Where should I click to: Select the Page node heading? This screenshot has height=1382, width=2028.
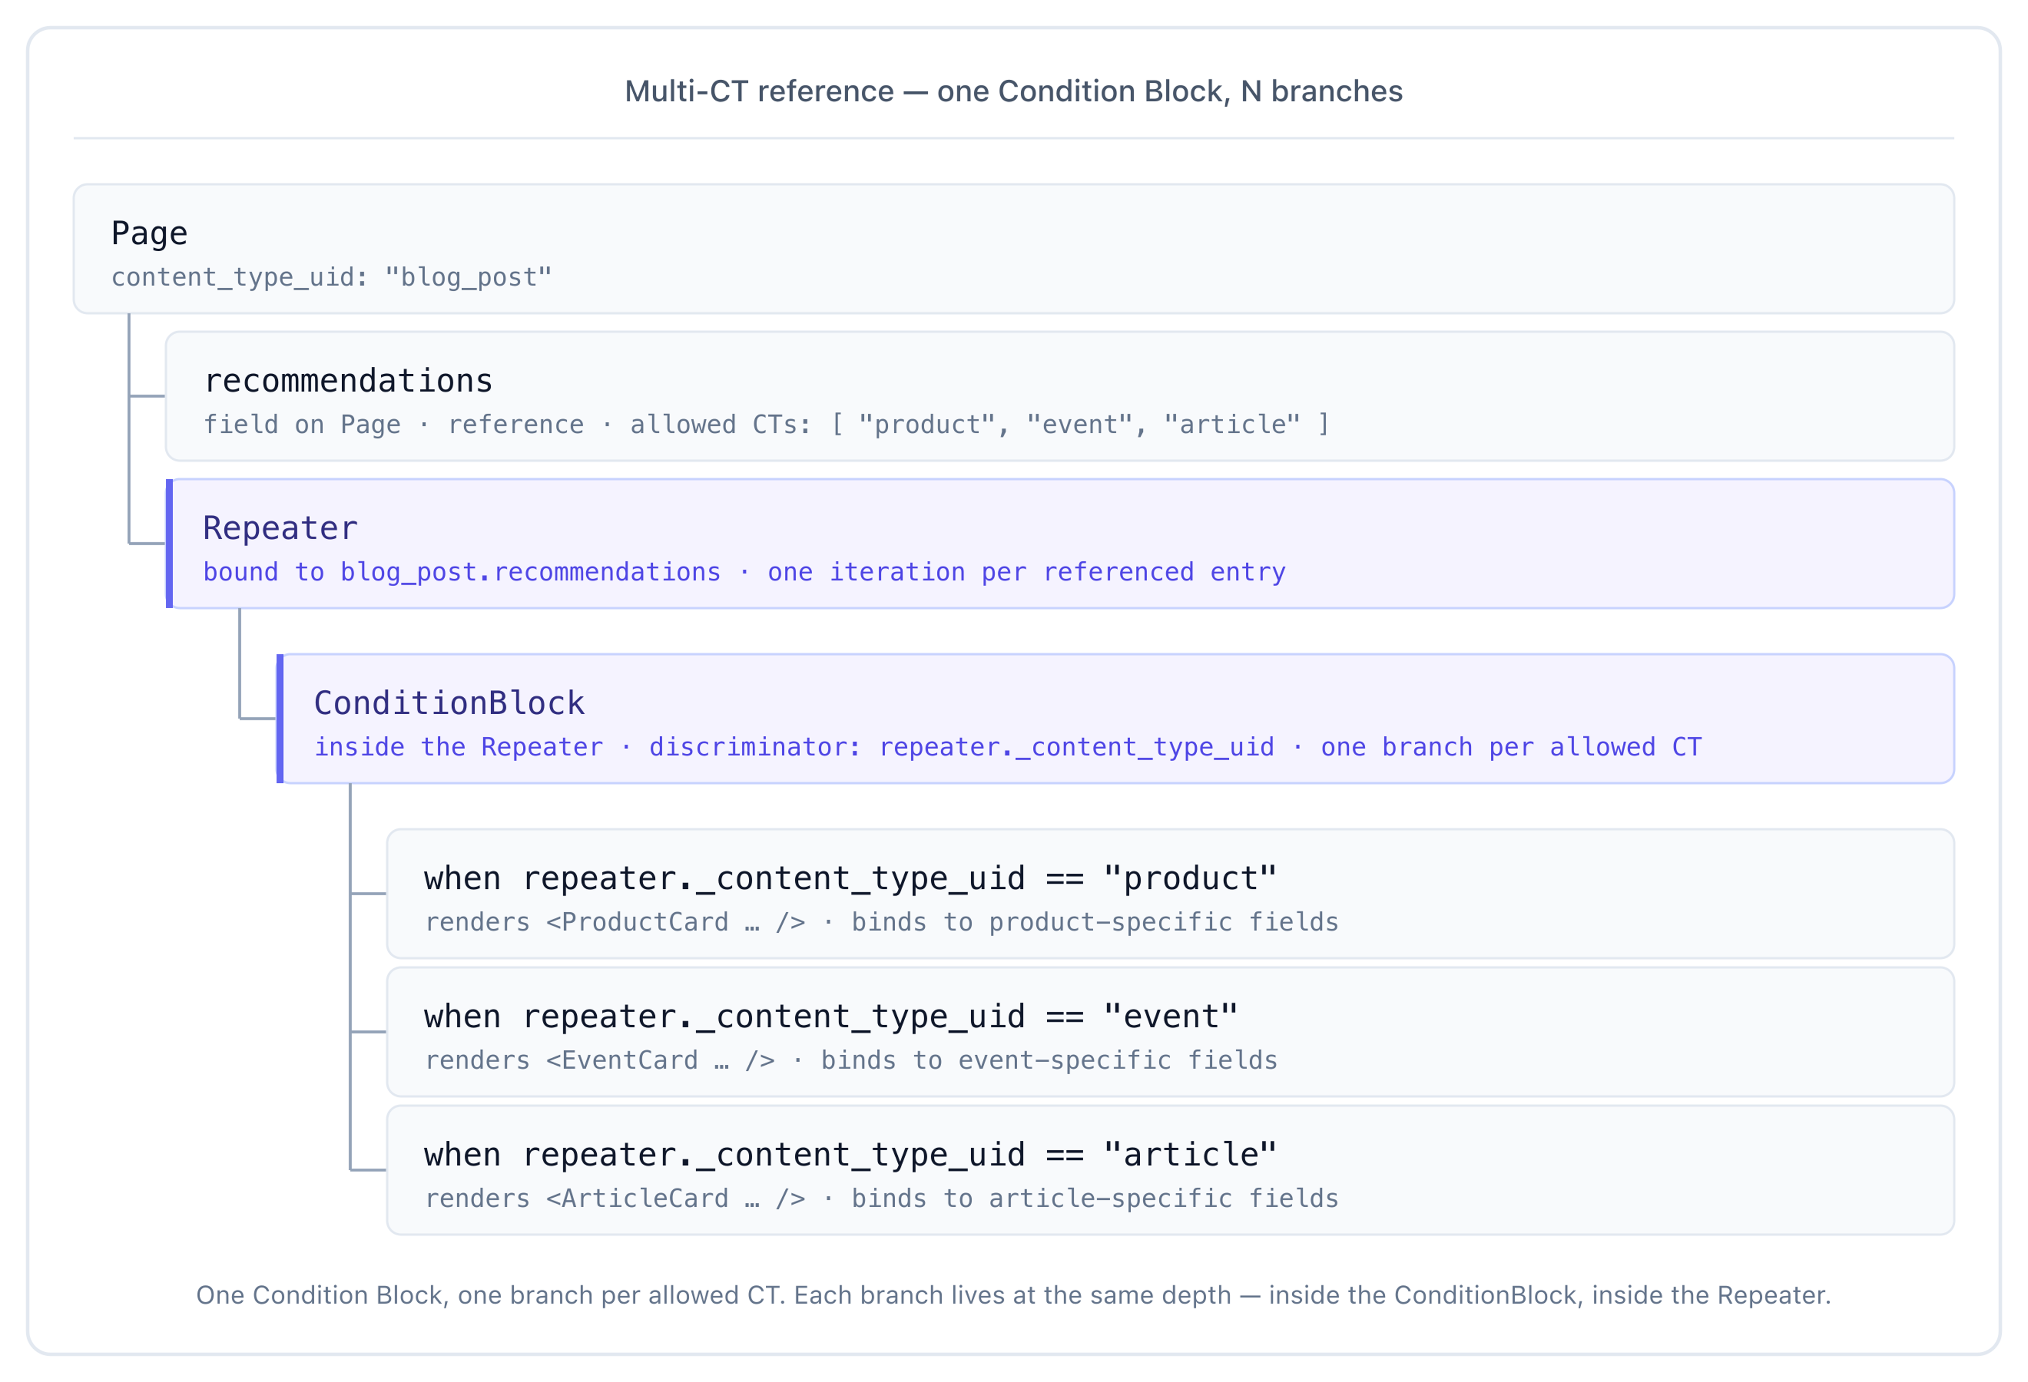pos(149,234)
